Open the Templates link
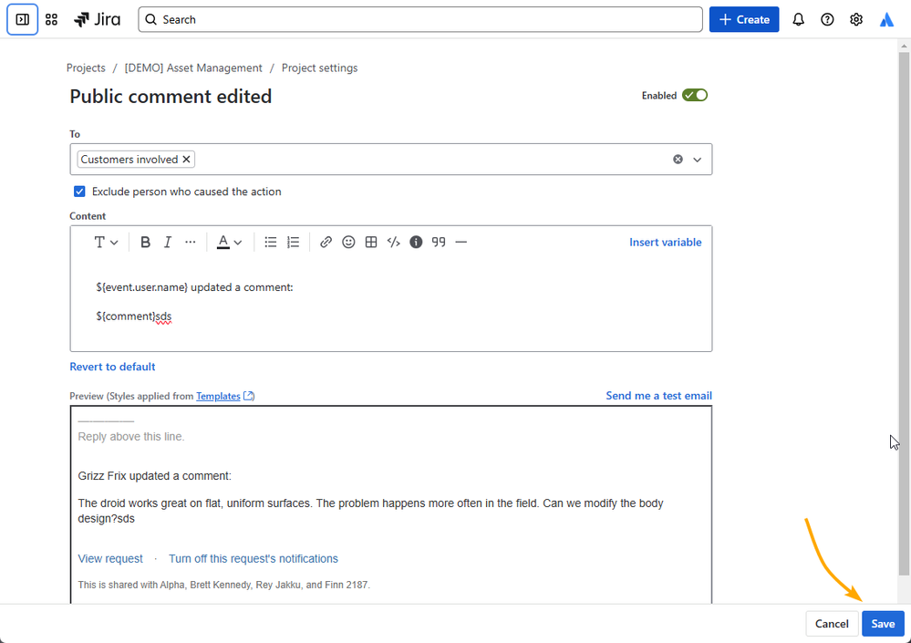Image resolution: width=911 pixels, height=643 pixels. [218, 396]
